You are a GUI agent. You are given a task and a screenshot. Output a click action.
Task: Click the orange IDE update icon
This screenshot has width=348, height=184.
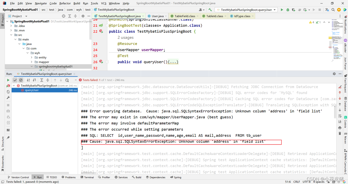click(339, 10)
